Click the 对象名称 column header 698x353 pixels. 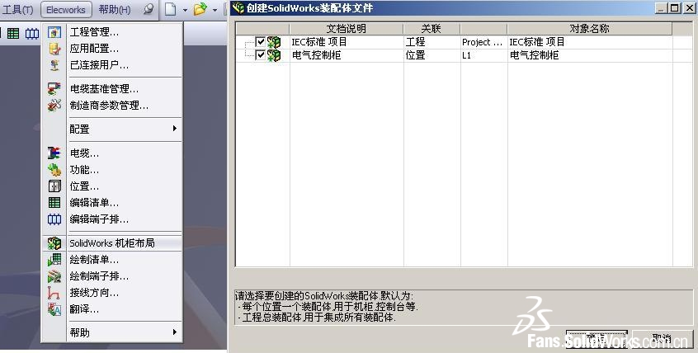590,29
